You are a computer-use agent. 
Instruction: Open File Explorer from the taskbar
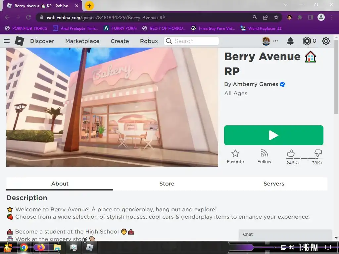click(x=57, y=247)
